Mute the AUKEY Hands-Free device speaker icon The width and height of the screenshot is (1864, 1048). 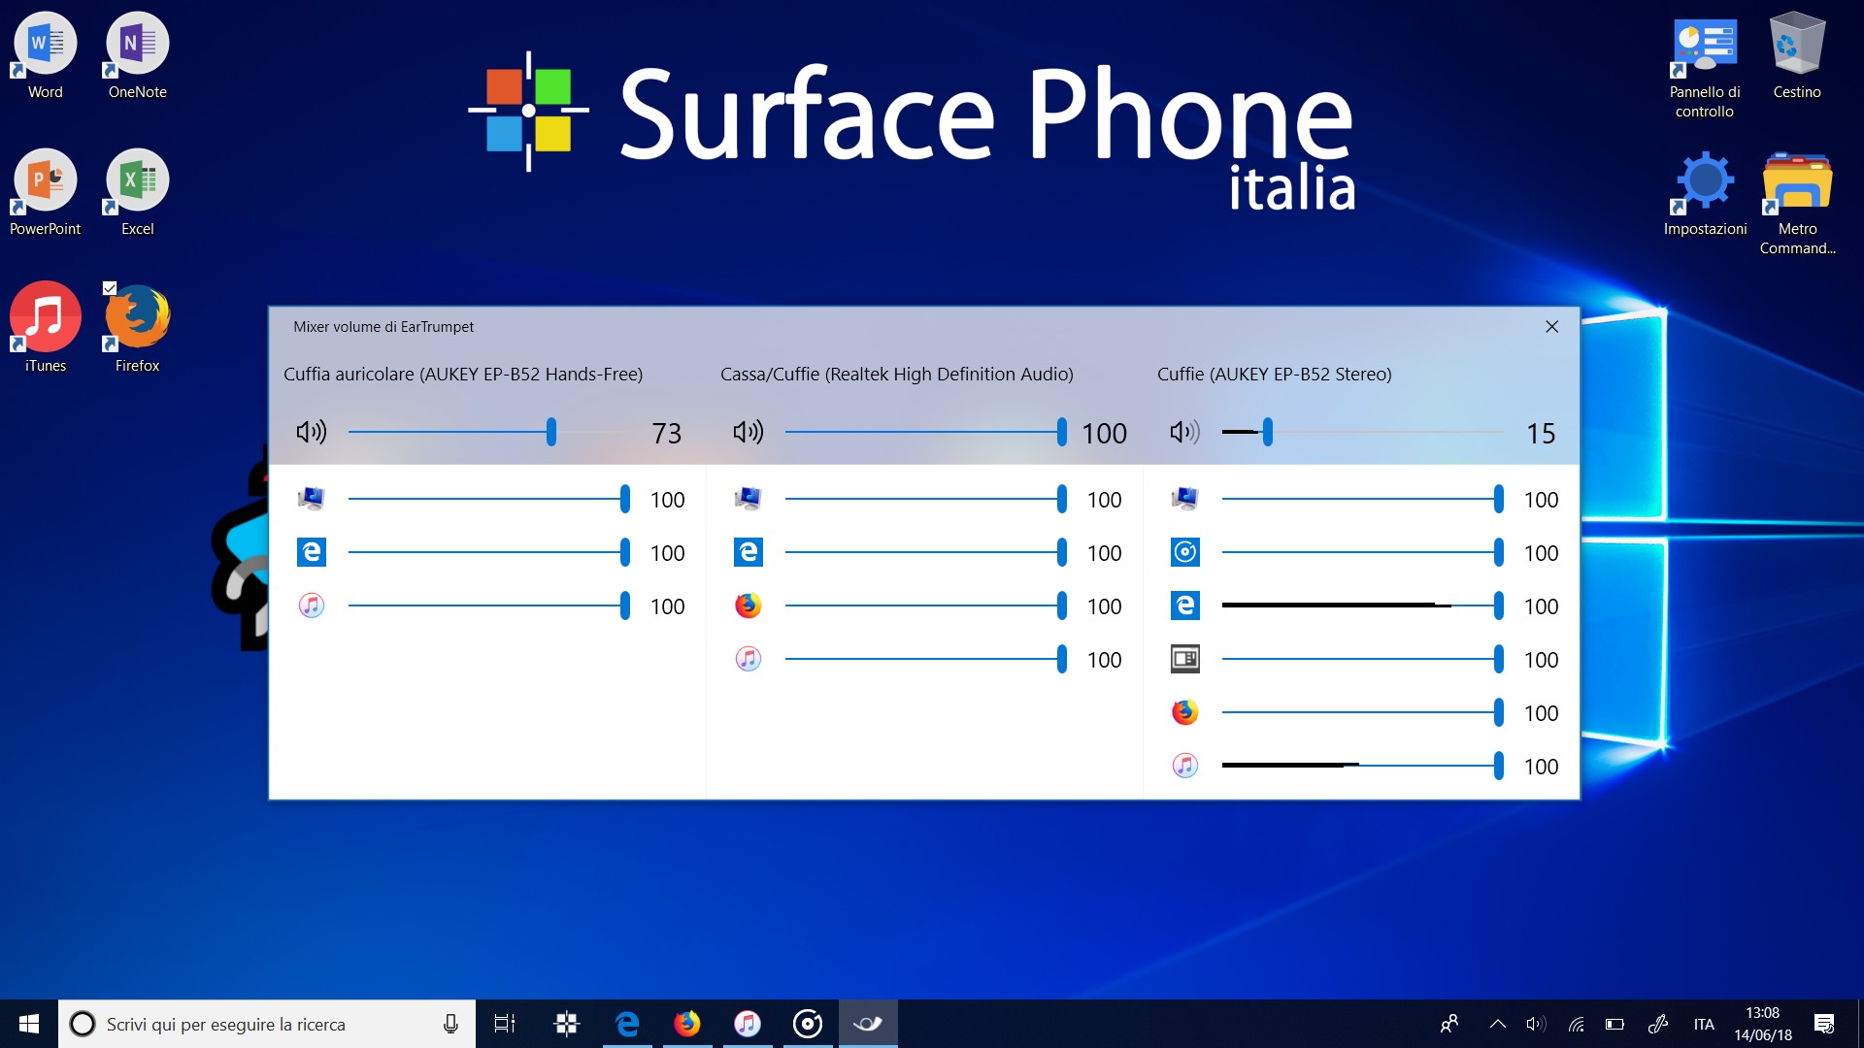tap(311, 432)
